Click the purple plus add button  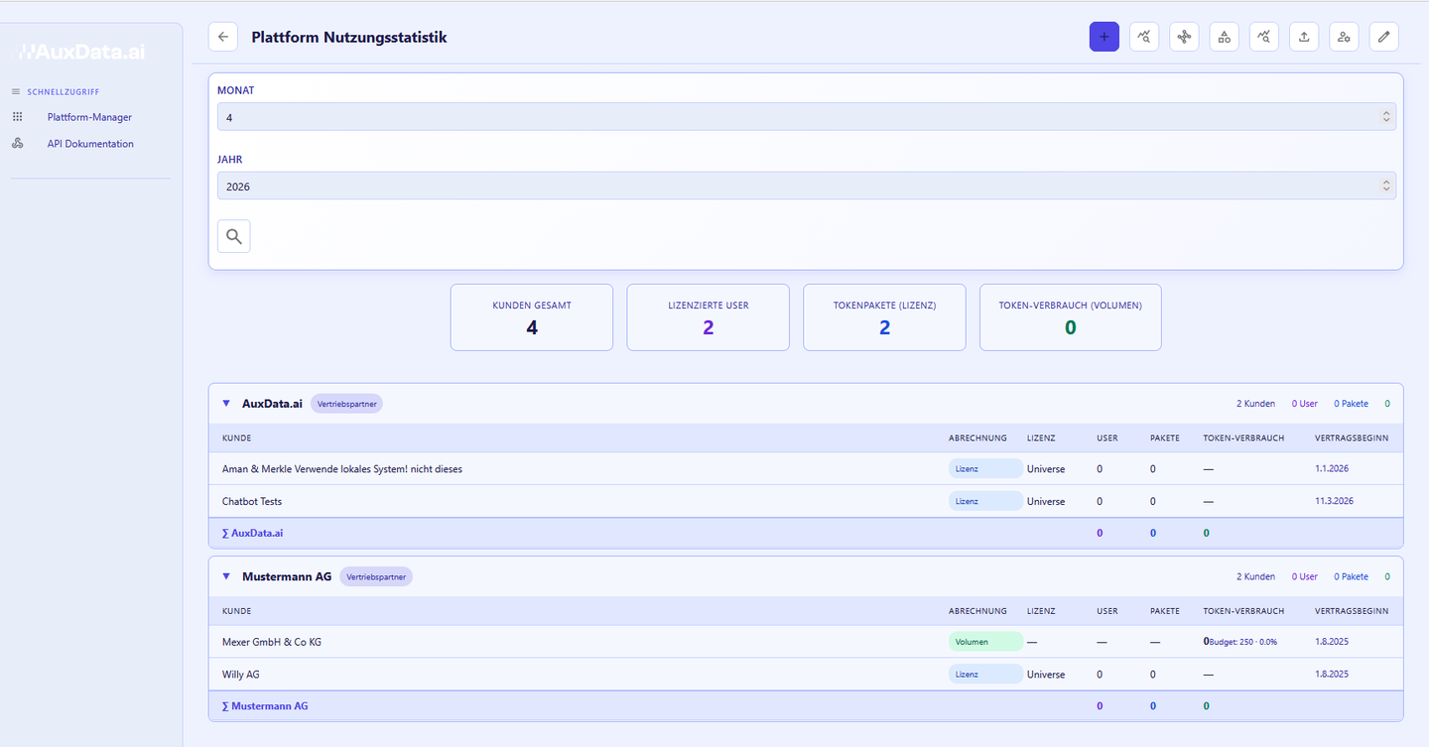tap(1104, 37)
